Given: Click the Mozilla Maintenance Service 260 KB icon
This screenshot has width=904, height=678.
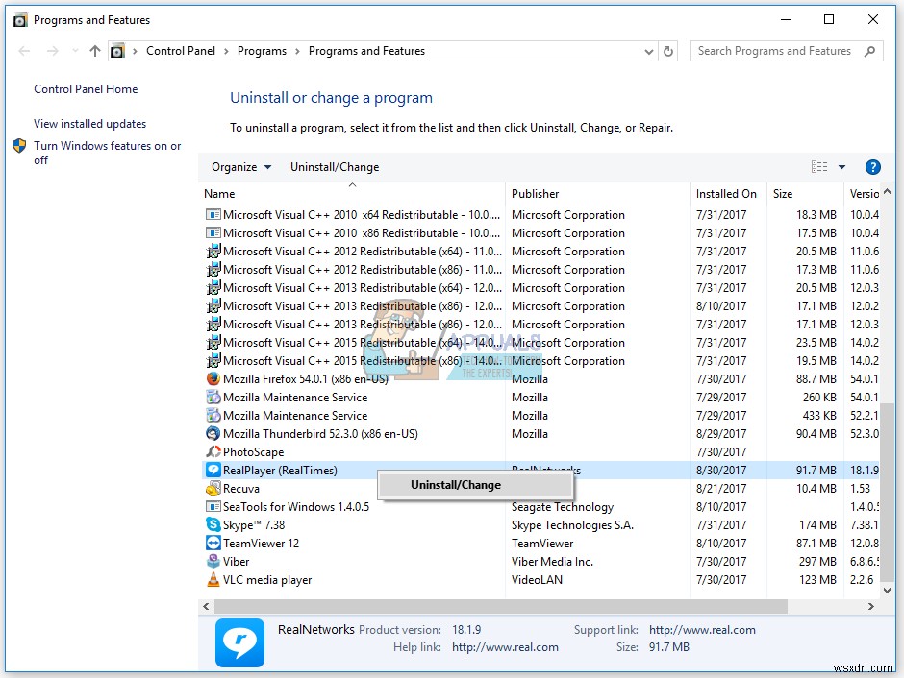Looking at the screenshot, I should 213,398.
